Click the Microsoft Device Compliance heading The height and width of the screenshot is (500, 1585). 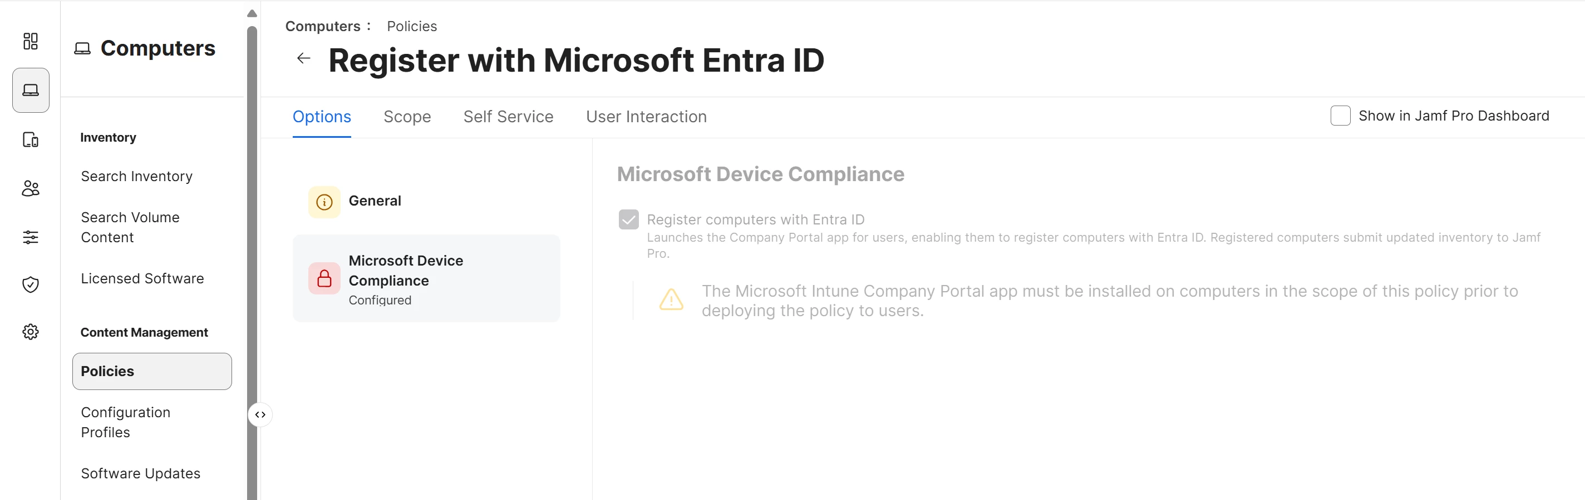761,174
